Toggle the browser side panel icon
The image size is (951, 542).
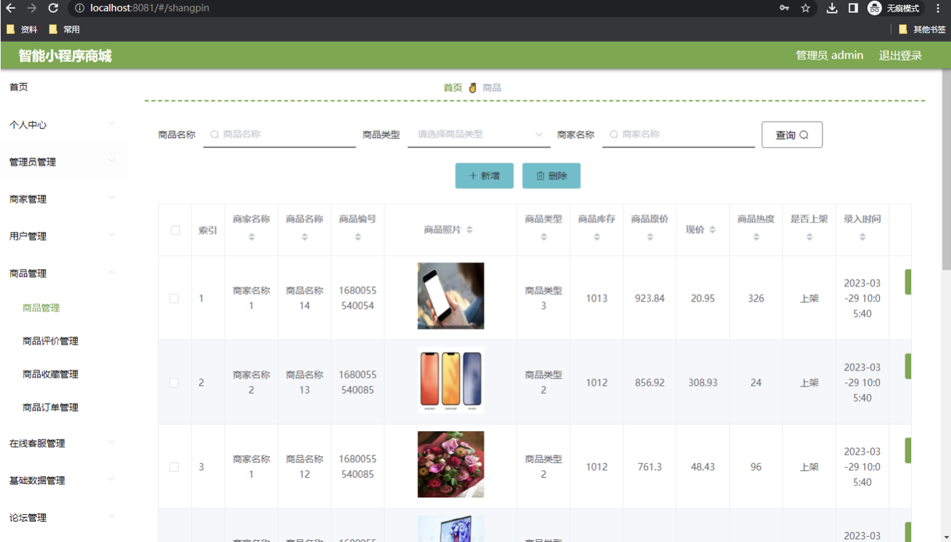(x=854, y=8)
